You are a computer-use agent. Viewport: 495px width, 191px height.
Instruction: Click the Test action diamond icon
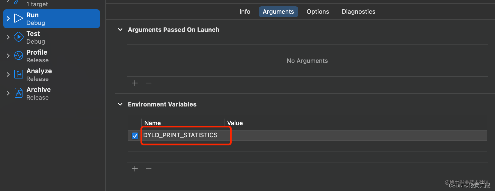click(18, 37)
